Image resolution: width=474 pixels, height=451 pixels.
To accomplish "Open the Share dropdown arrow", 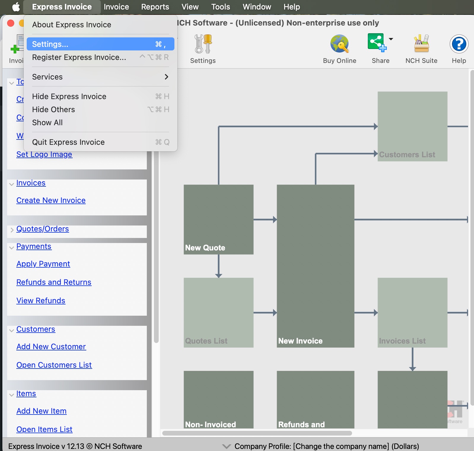I will (391, 39).
